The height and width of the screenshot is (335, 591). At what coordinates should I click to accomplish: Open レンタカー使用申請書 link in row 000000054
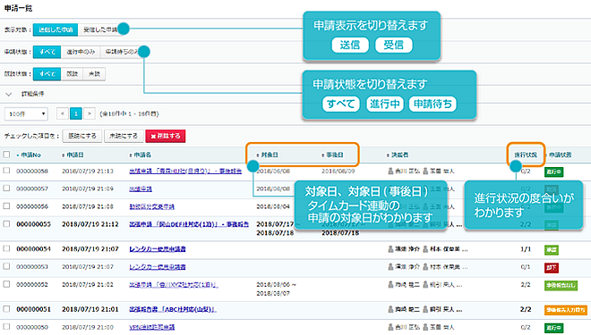point(158,249)
